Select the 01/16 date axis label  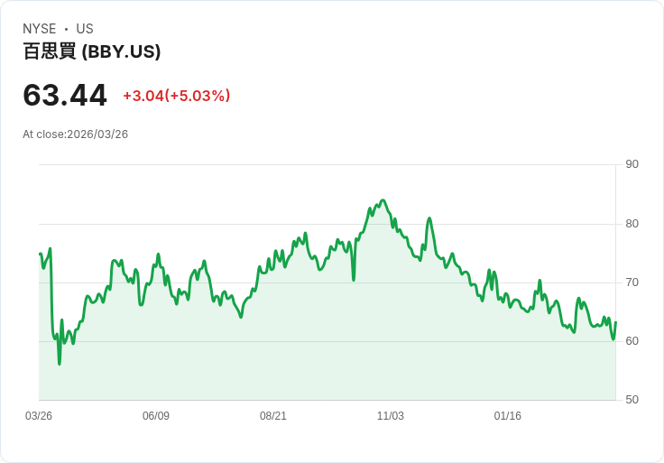point(508,416)
